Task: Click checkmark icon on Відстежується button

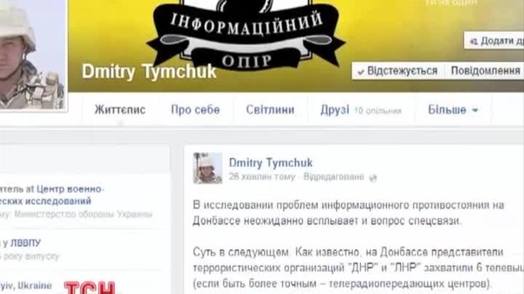Action: (x=361, y=72)
